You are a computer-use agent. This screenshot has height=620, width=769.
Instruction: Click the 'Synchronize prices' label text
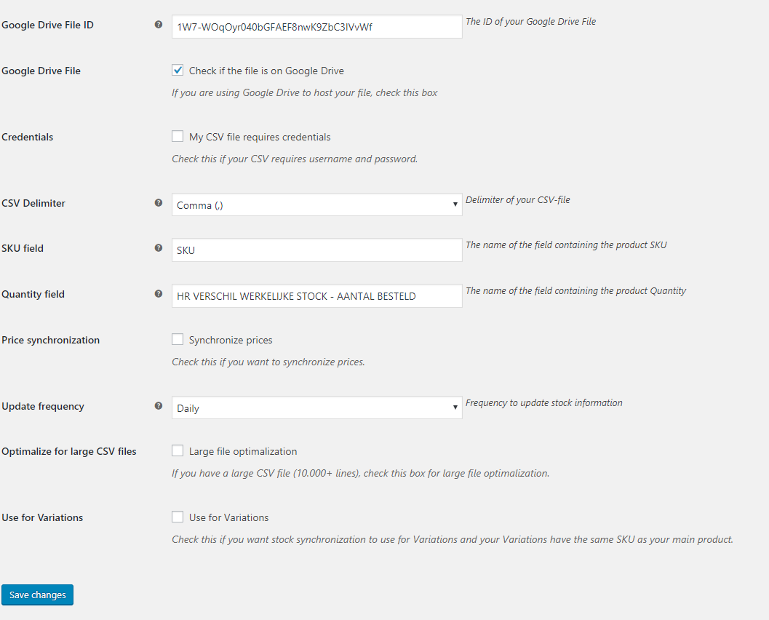231,340
